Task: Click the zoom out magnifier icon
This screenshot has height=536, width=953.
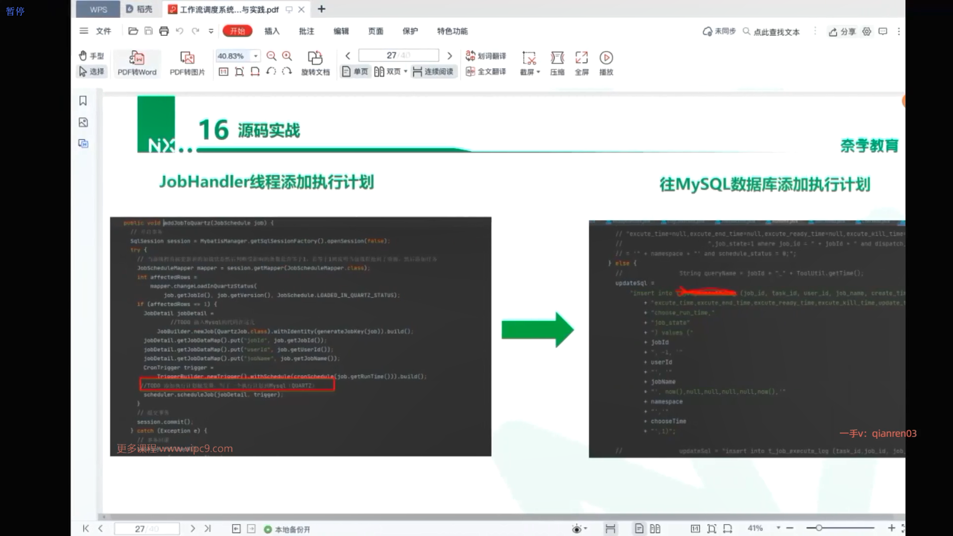Action: point(271,56)
